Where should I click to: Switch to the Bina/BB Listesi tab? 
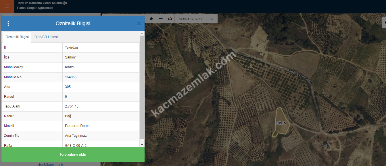pos(46,37)
